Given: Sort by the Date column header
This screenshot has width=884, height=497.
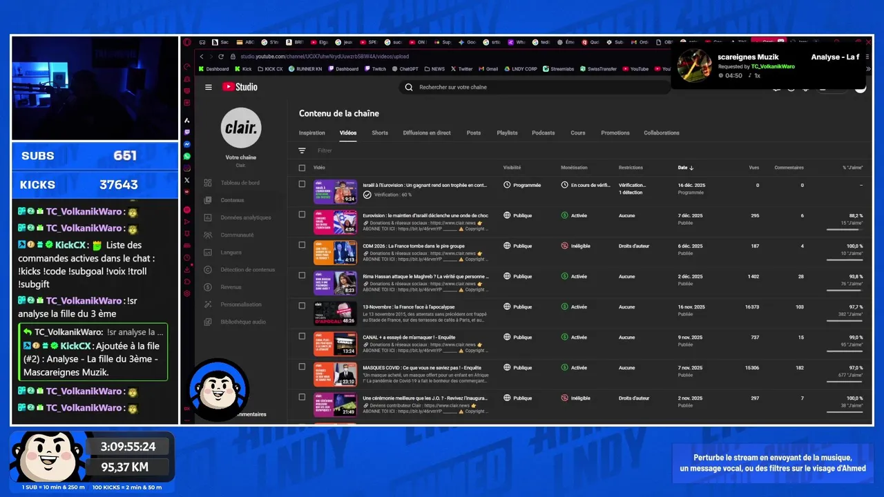Looking at the screenshot, I should point(686,168).
